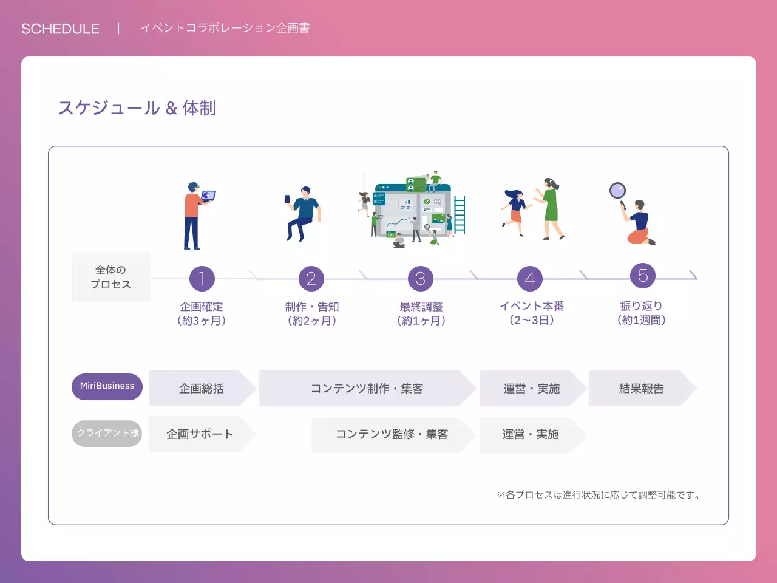
Task: Select the 企画サポート arrow block
Action: tap(200, 434)
